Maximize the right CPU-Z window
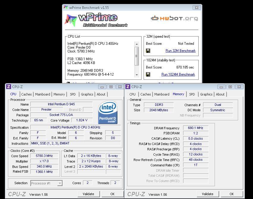253x199 pixels. tap(230, 87)
